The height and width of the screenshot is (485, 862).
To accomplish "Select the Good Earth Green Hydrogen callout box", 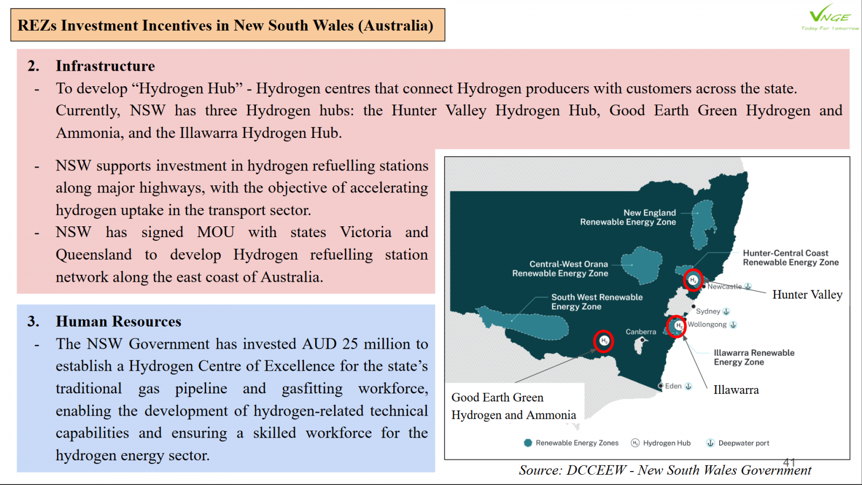I will pos(513,406).
